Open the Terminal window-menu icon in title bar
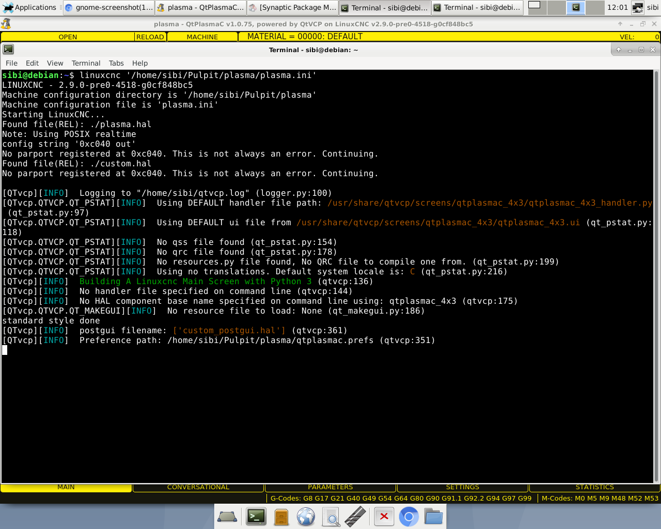The height and width of the screenshot is (529, 661). tap(8, 50)
